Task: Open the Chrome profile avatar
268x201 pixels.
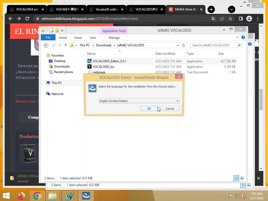Action: 249,19
